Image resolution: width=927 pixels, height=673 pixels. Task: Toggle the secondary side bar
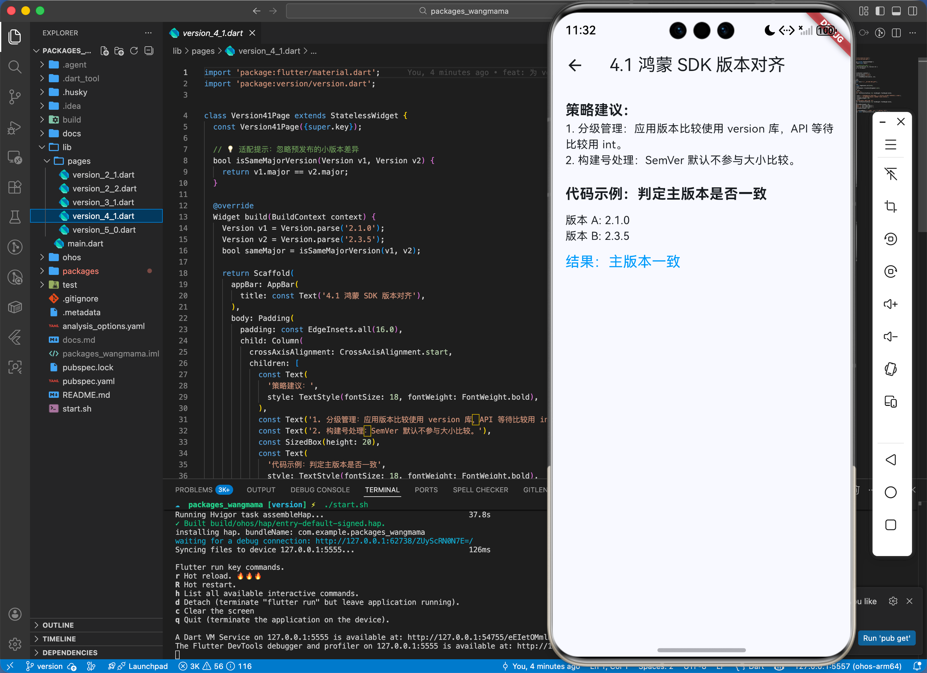912,11
